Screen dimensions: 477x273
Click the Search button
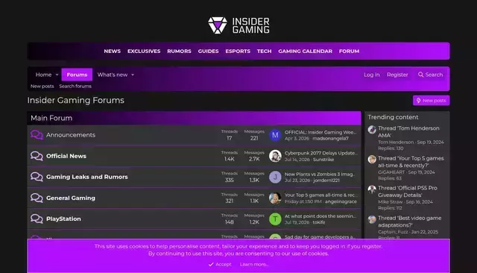tap(431, 75)
